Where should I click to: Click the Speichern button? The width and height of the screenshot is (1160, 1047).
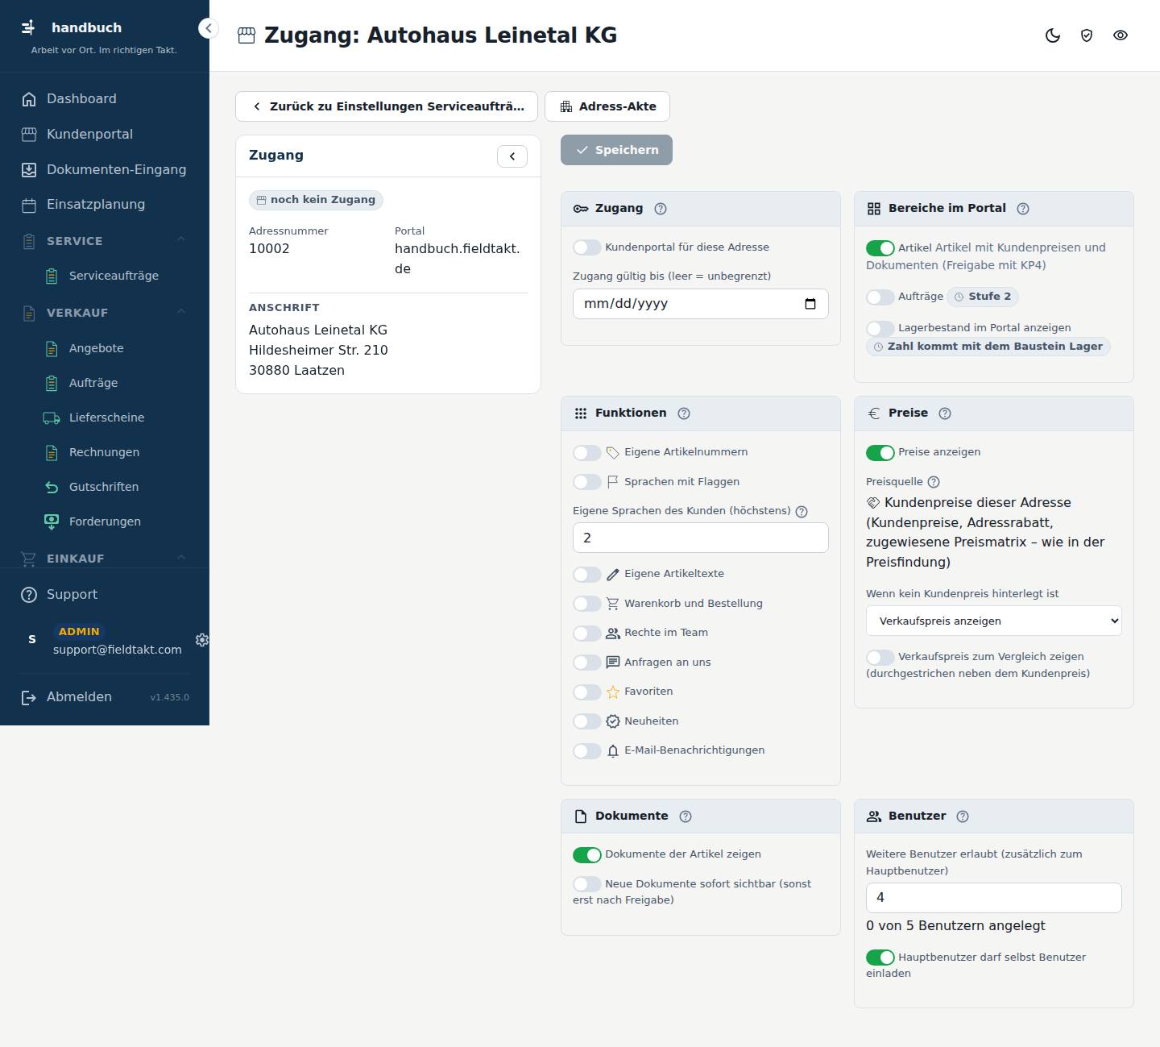click(x=616, y=150)
